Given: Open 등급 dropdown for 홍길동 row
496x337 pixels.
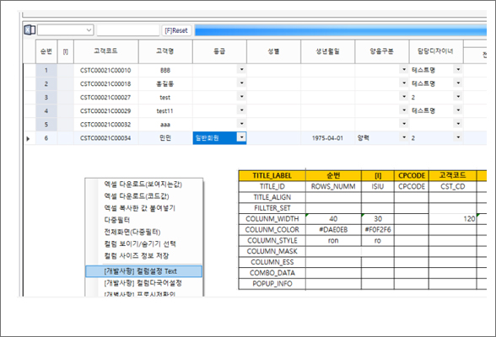Looking at the screenshot, I should (241, 83).
